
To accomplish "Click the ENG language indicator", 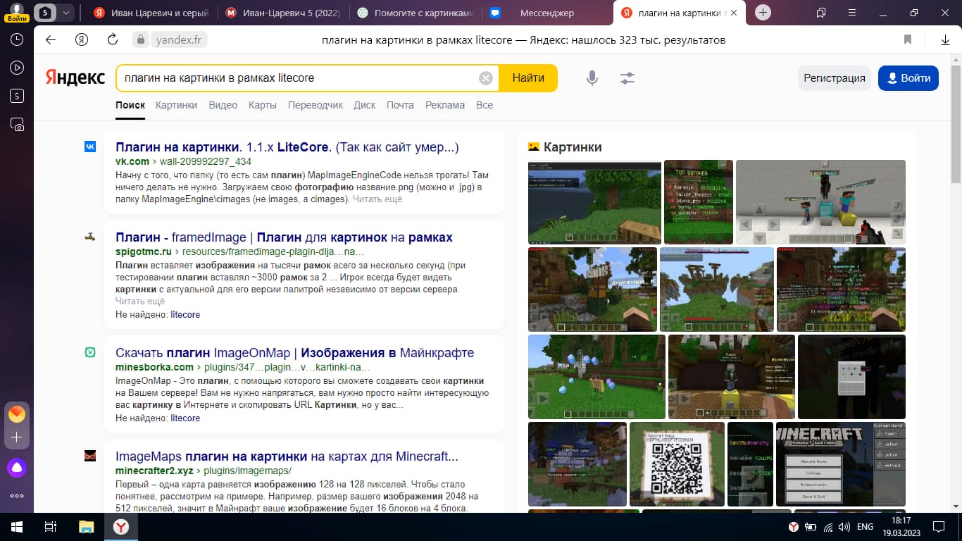I will [865, 526].
